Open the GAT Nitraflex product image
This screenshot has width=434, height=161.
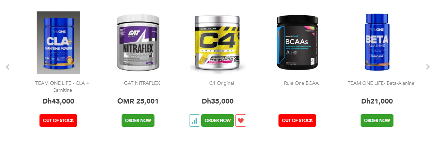click(138, 43)
